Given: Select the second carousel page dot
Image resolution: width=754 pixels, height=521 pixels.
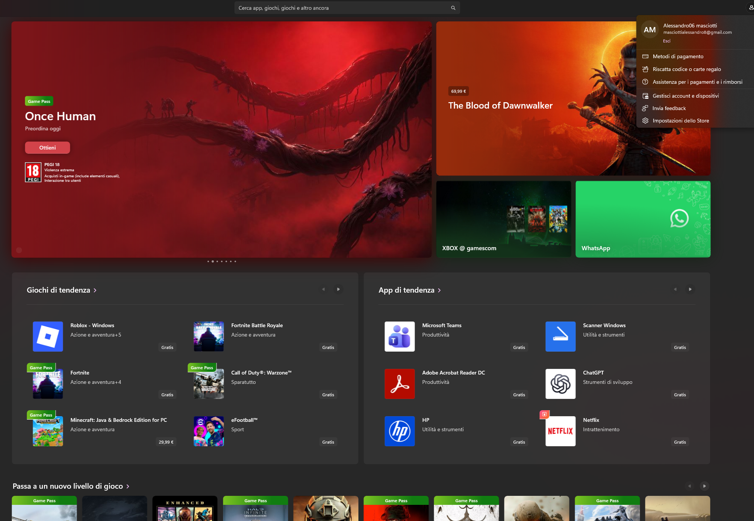Looking at the screenshot, I should point(213,261).
